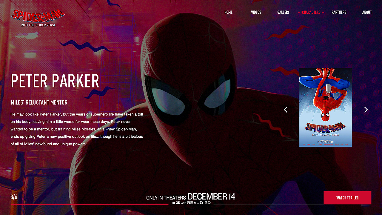Open the Partners page
Viewport: 382px width, 215px height.
coord(339,12)
